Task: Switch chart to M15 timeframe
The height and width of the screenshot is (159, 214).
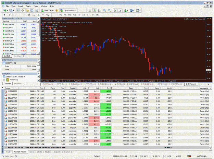Action: tap(70, 15)
